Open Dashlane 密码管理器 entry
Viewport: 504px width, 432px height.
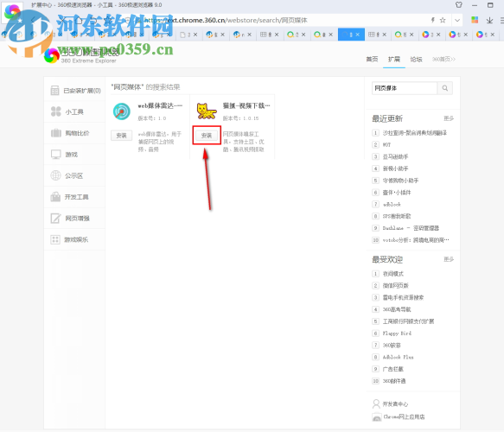[411, 228]
